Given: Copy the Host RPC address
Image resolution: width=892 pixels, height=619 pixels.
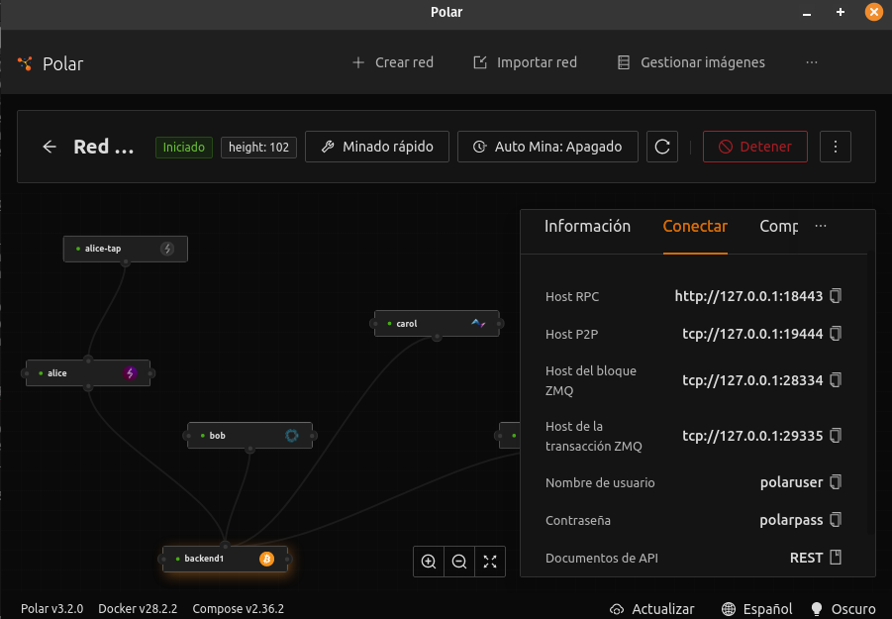Looking at the screenshot, I should [x=836, y=296].
